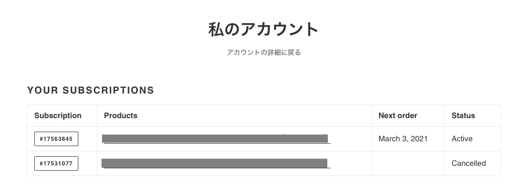Open subscription #17531077
Screen dimensions: 527x190
tap(56, 163)
